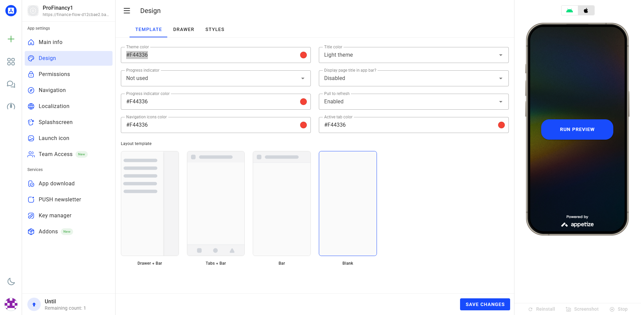
Task: Click the SAVE CHANGES button
Action: [485, 304]
